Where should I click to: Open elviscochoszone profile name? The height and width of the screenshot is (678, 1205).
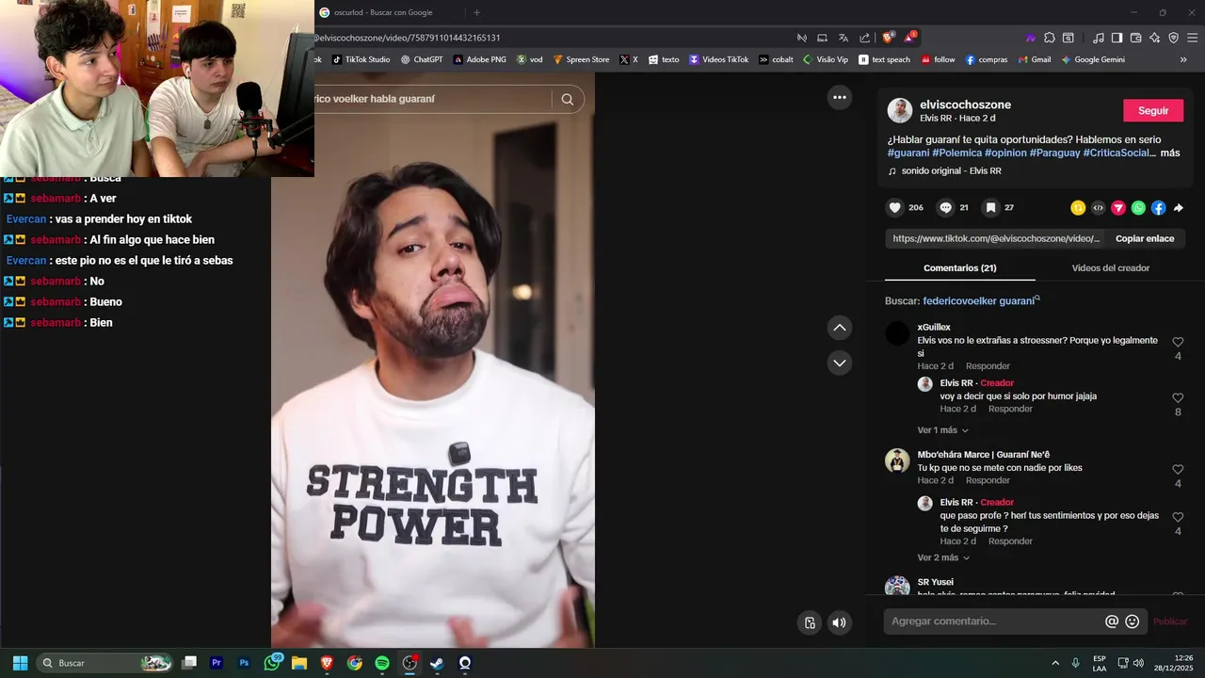965,105
